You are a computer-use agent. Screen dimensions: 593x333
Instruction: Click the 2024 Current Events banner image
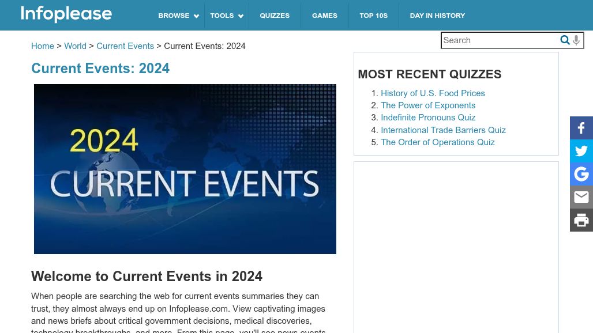coord(185,169)
